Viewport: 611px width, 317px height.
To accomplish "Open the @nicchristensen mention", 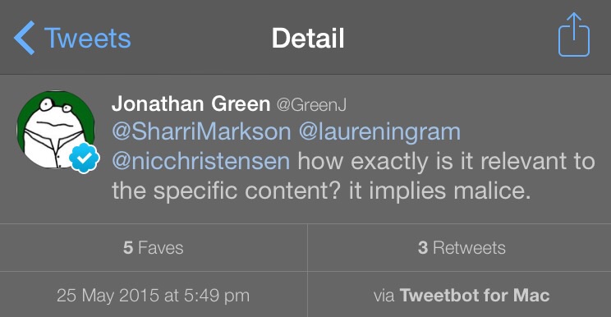I will (200, 161).
